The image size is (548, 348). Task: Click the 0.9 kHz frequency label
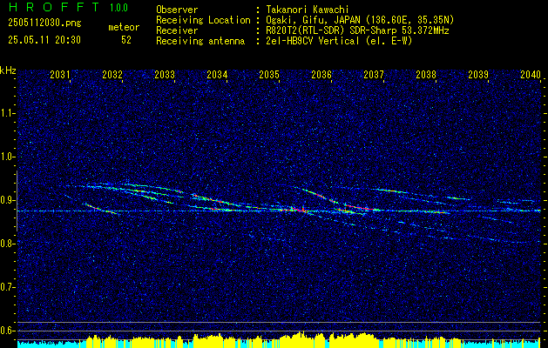pos(7,200)
